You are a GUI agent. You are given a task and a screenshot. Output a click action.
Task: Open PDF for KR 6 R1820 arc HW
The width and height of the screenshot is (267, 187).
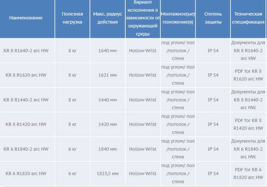tap(249, 174)
